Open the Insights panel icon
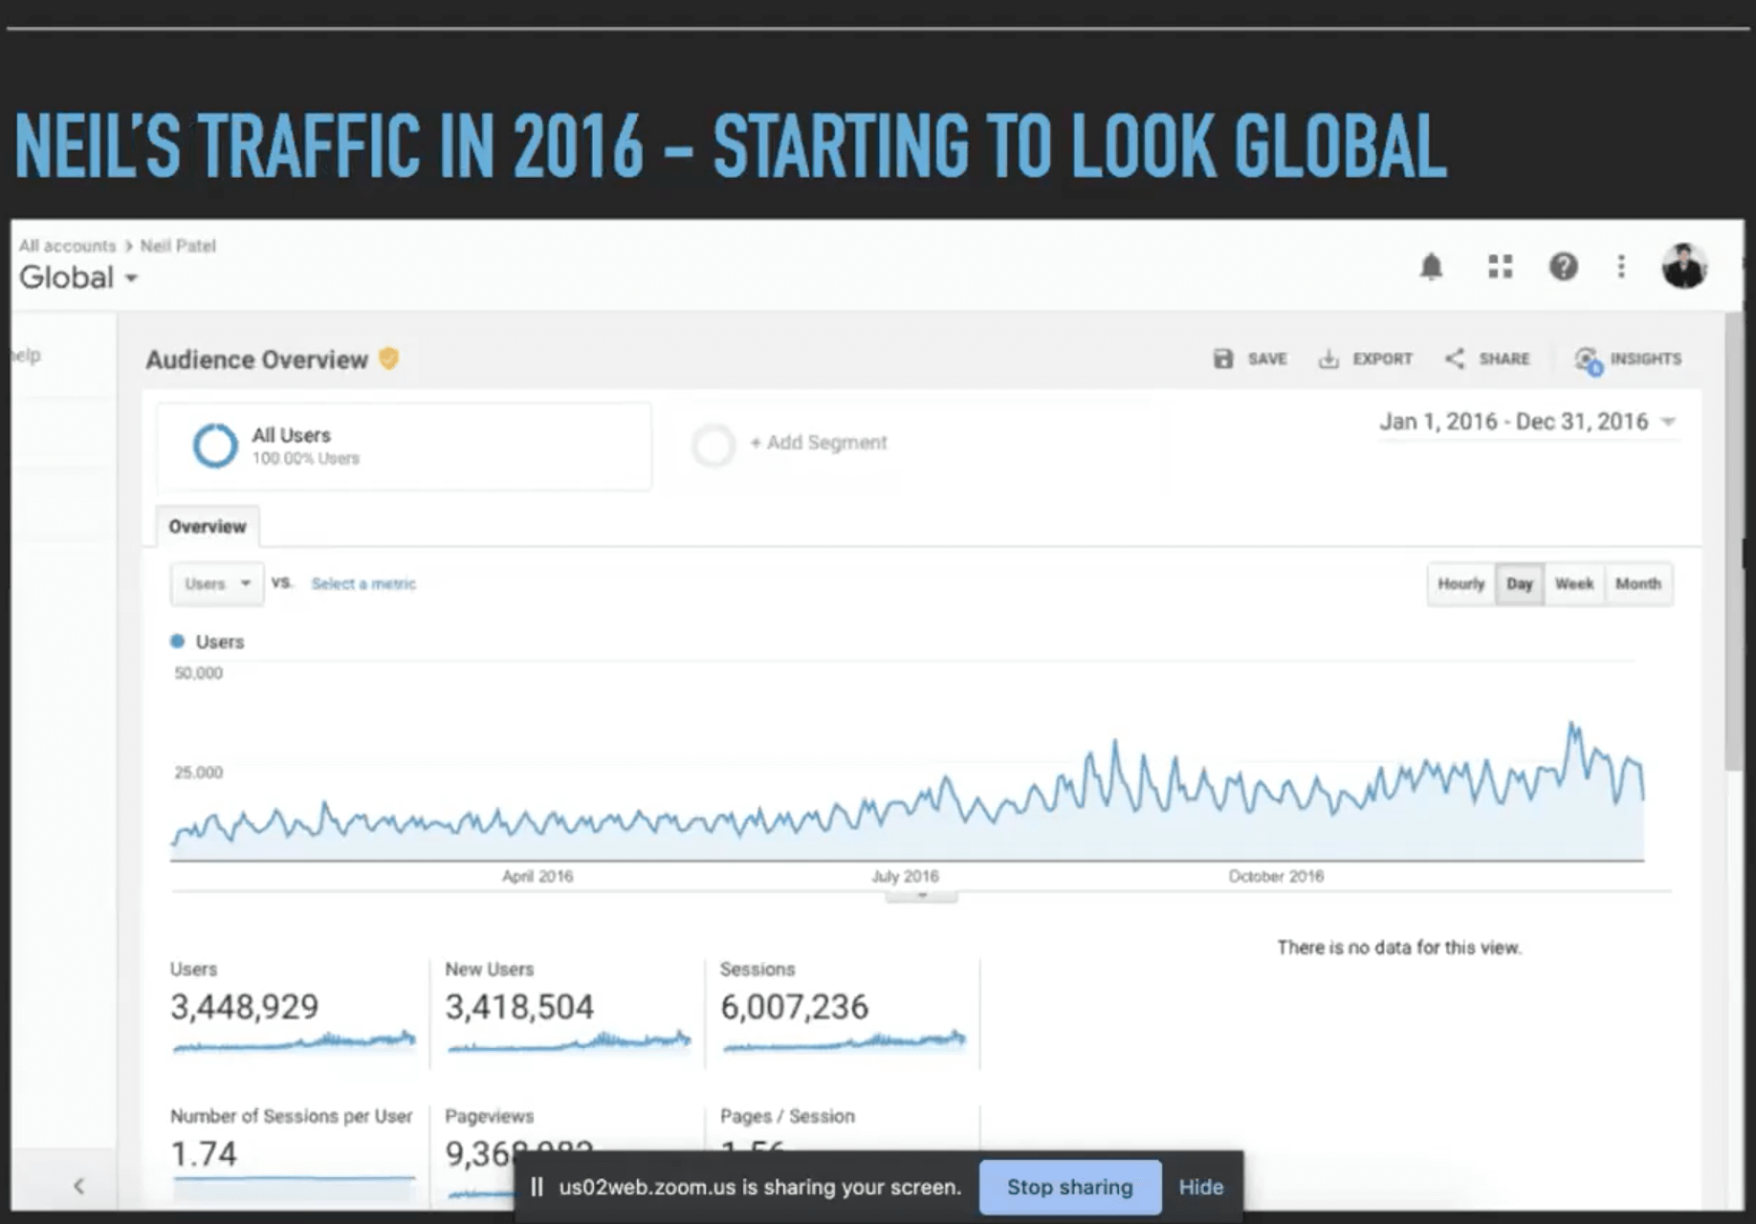The image size is (1756, 1224). 1588,361
